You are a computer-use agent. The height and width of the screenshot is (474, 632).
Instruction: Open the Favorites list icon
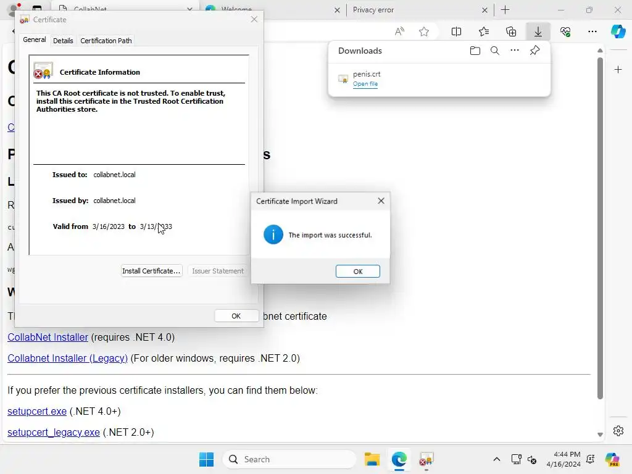pyautogui.click(x=484, y=31)
